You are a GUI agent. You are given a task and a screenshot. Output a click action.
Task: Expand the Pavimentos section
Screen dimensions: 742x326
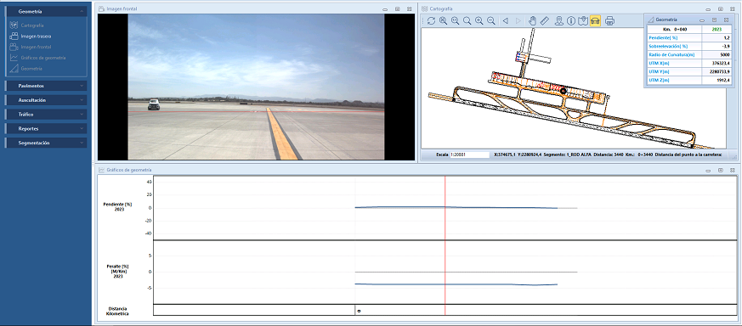46,86
